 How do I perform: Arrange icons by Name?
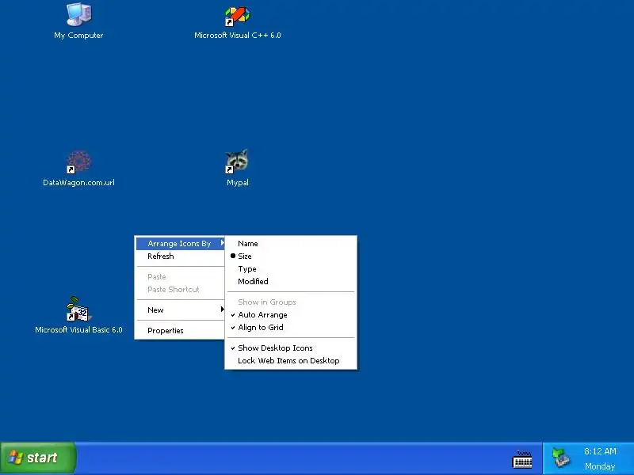pos(291,244)
